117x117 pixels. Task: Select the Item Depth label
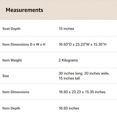(x=11, y=108)
